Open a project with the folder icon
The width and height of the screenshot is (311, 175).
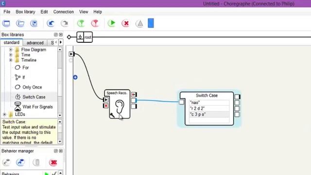tap(20, 23)
